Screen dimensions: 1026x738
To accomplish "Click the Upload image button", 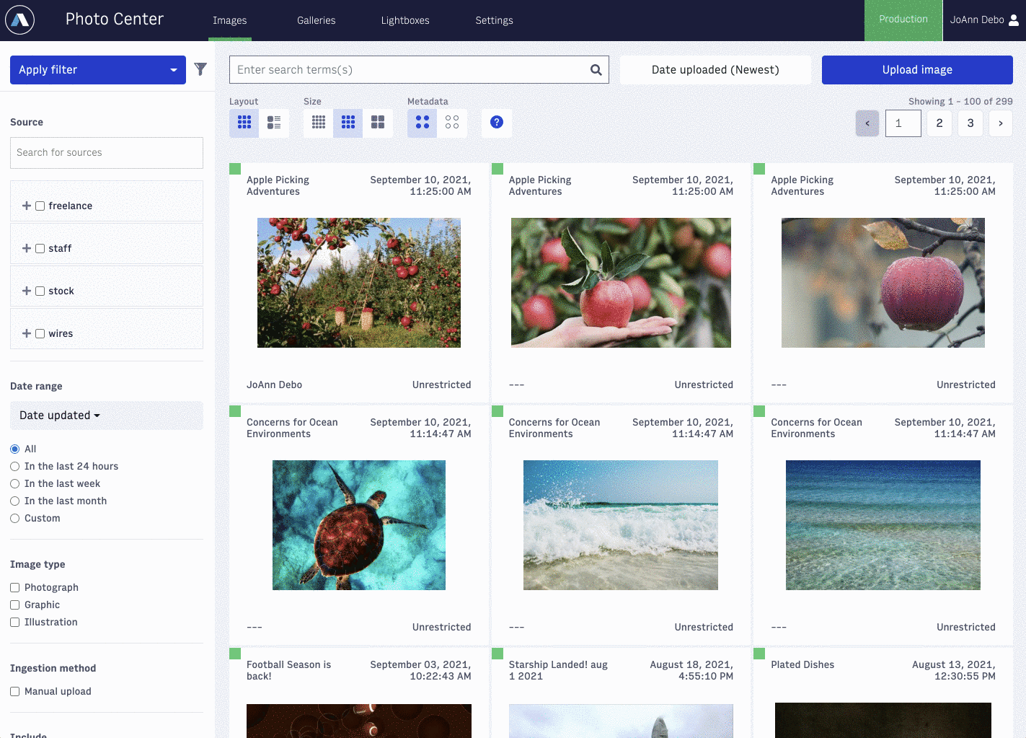I will pos(917,70).
